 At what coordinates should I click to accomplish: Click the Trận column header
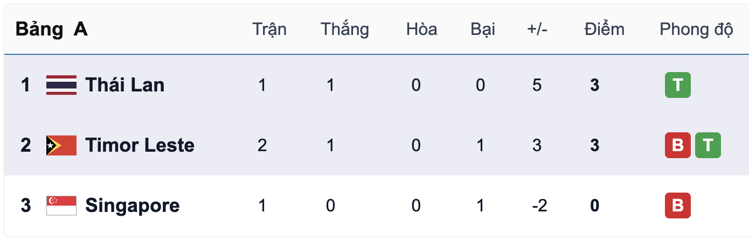pos(269,29)
